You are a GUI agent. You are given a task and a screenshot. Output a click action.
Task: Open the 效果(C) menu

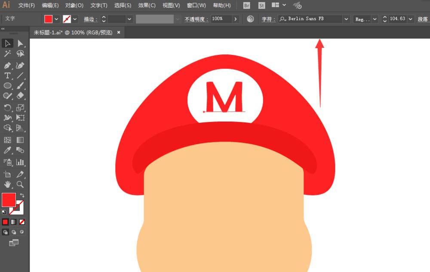pos(147,5)
